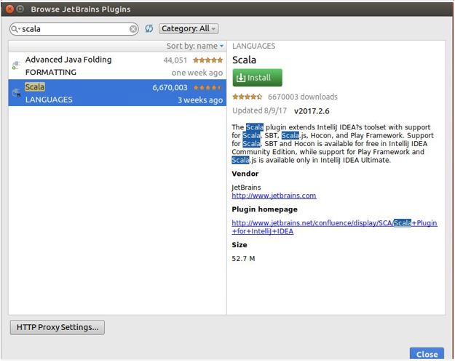The image size is (455, 362).
Task: Click the star rating beside 6670003 downloads
Action: coord(248,97)
